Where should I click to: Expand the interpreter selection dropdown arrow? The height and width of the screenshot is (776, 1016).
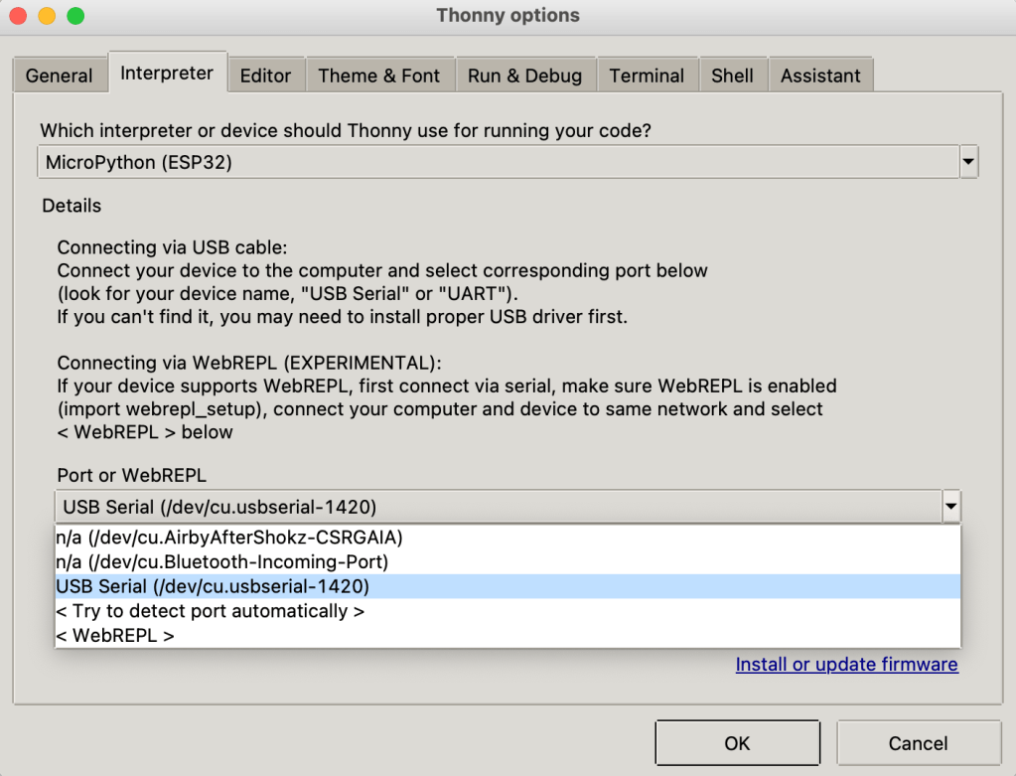coord(969,162)
